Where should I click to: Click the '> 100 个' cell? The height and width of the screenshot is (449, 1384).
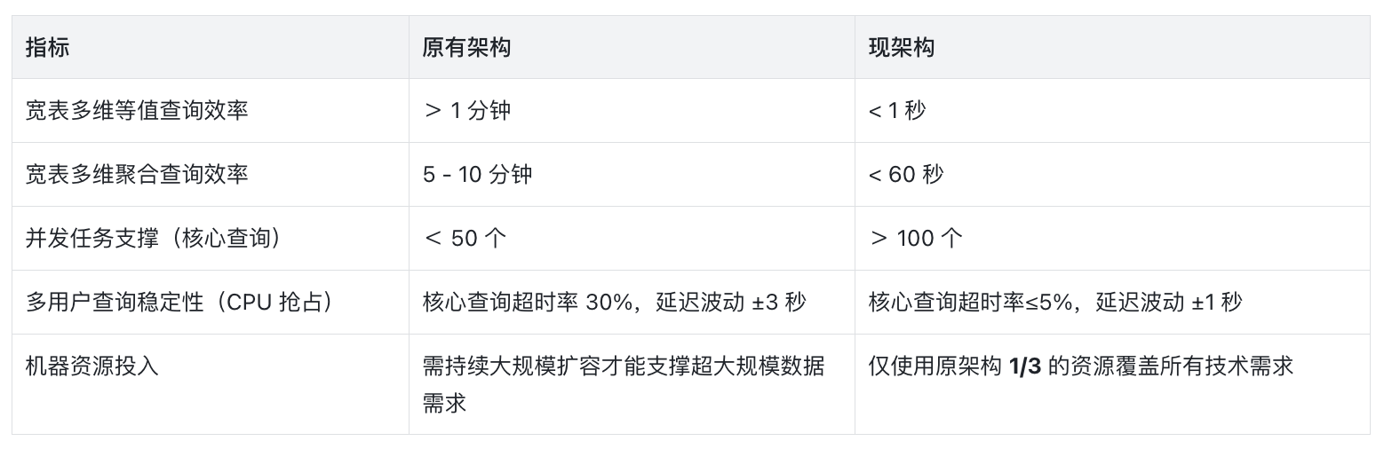915,239
